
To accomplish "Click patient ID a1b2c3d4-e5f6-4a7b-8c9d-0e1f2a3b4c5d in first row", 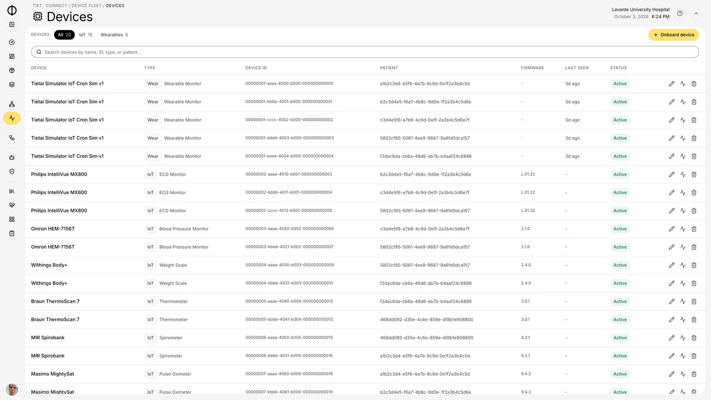I will (425, 84).
